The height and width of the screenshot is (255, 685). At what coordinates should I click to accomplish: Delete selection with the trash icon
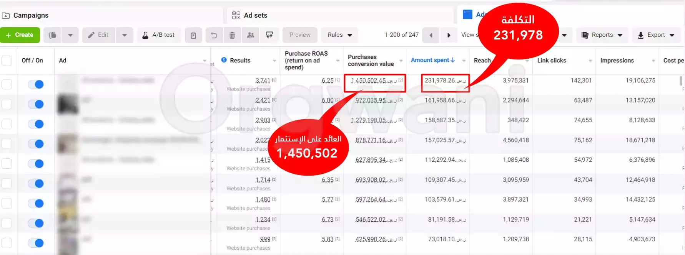tap(232, 35)
